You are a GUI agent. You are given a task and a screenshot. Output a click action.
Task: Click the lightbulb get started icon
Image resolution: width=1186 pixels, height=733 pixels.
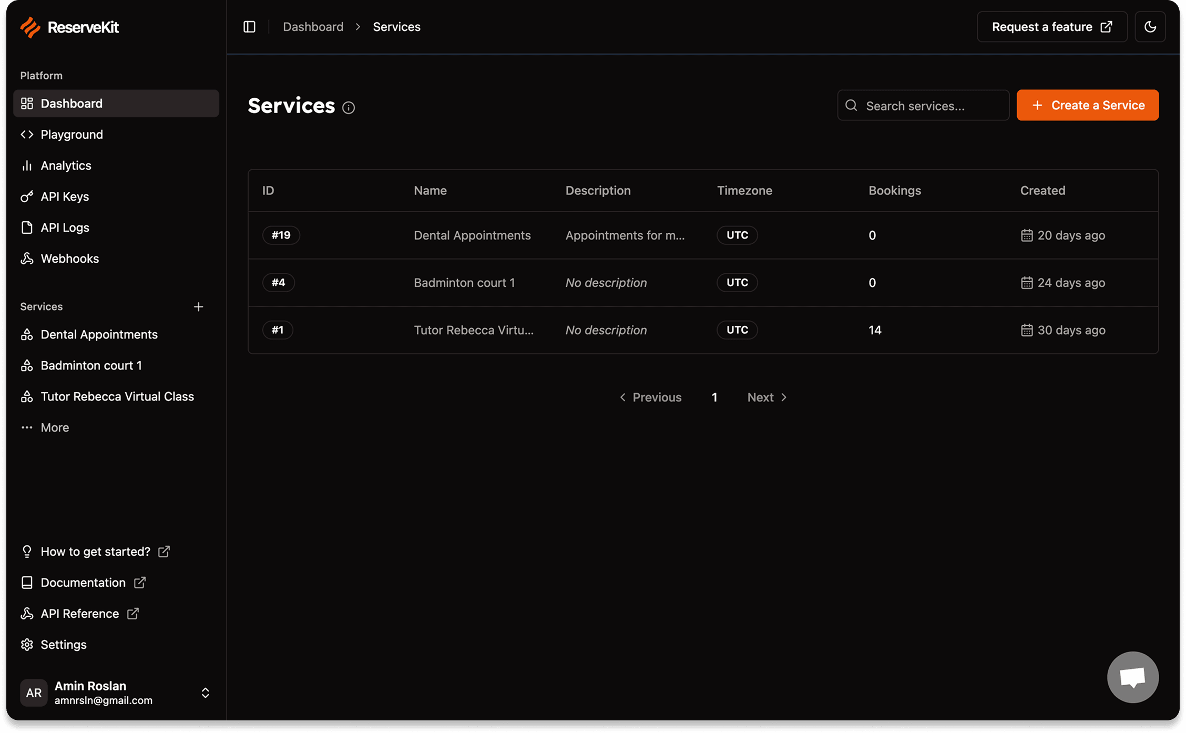27,552
